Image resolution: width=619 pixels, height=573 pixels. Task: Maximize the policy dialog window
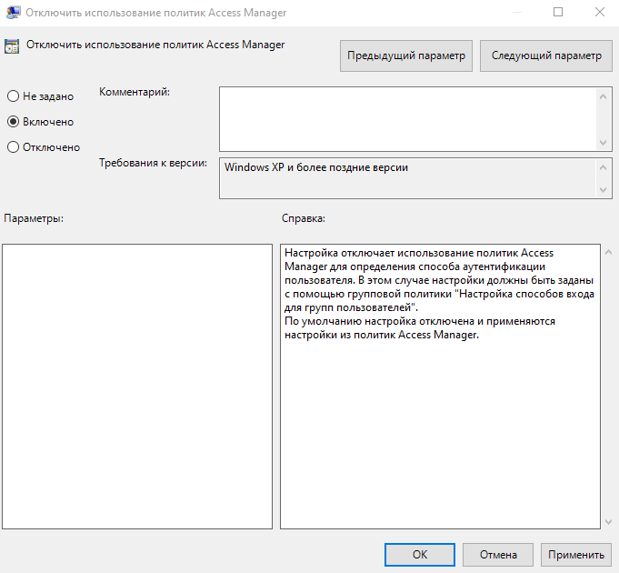pyautogui.click(x=558, y=12)
